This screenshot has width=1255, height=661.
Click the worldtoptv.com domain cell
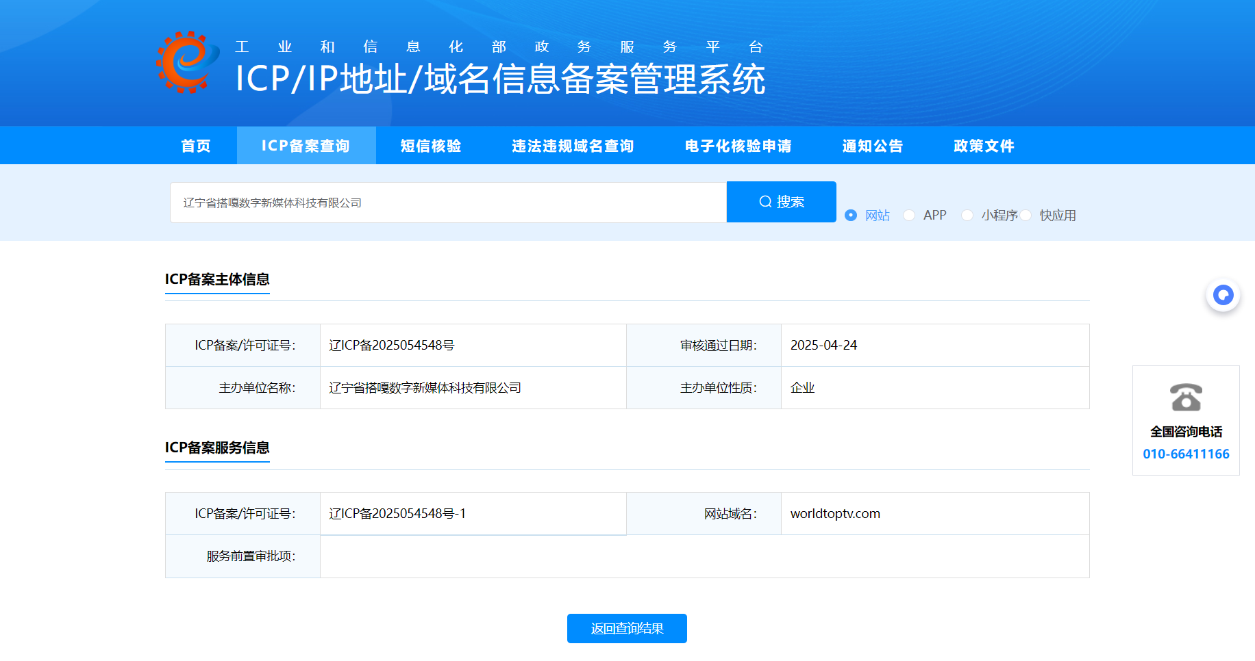tap(834, 513)
